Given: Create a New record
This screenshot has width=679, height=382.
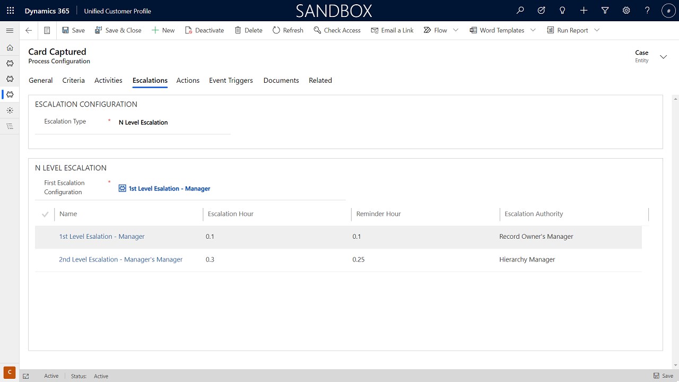Looking at the screenshot, I should tap(163, 30).
